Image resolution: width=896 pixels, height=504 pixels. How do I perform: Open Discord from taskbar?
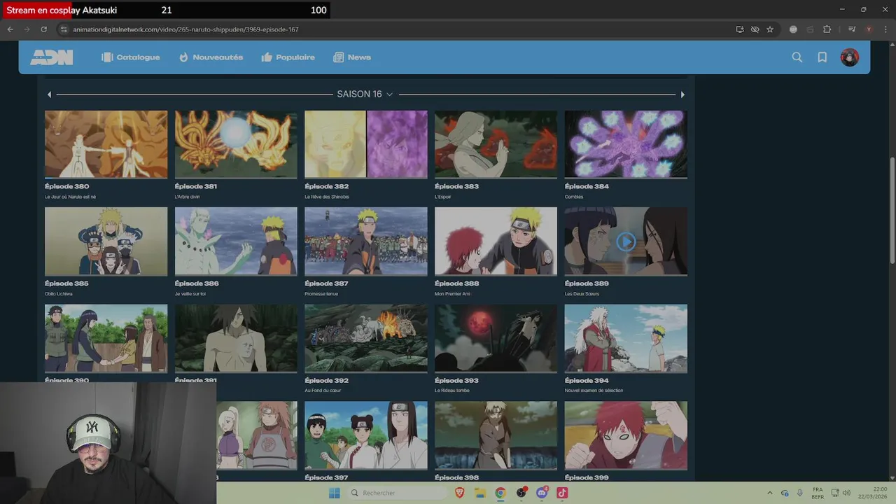pyautogui.click(x=542, y=493)
